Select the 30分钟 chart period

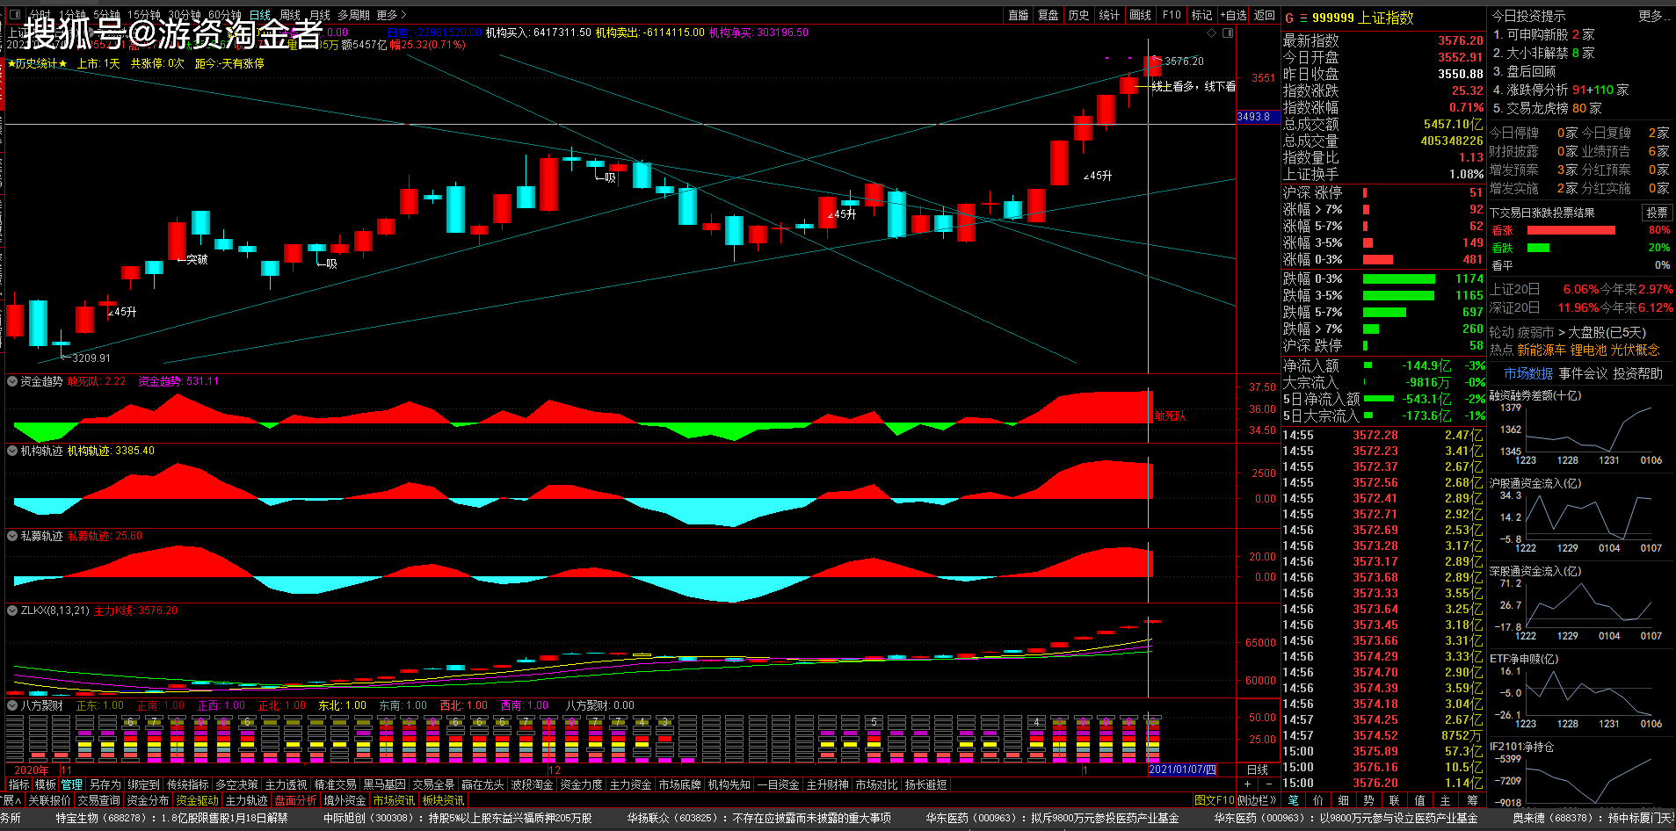point(185,15)
